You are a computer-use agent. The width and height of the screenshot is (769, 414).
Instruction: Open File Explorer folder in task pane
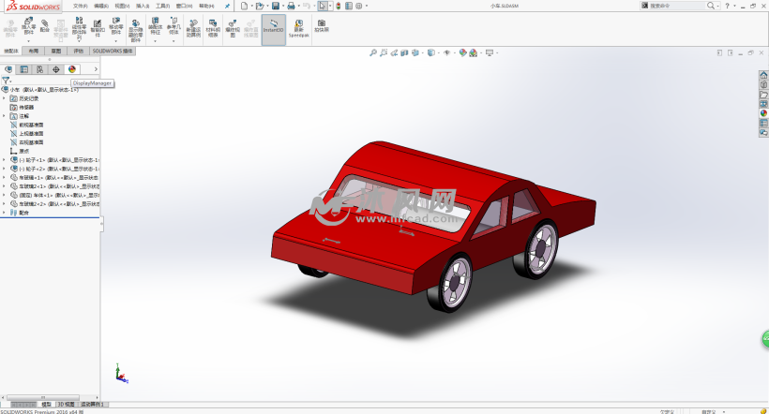[x=763, y=94]
